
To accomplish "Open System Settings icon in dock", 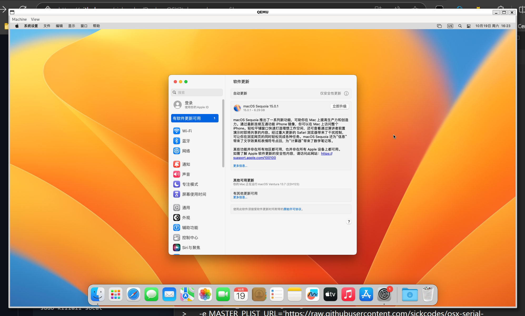I will click(x=384, y=294).
